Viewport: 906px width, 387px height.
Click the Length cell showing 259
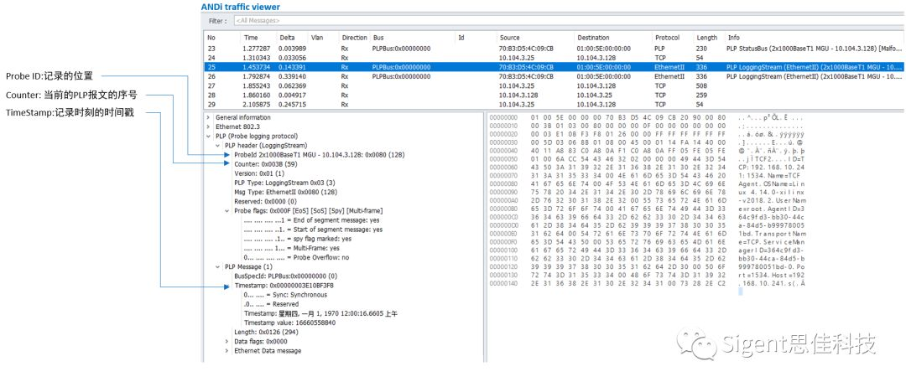coord(701,94)
